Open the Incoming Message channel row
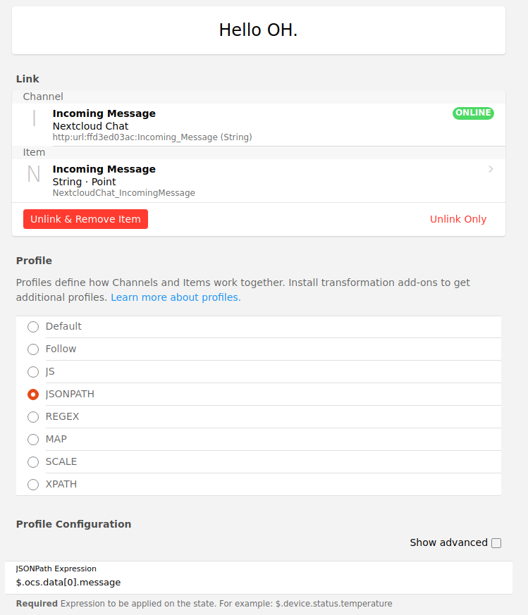The width and height of the screenshot is (528, 615). 258,125
